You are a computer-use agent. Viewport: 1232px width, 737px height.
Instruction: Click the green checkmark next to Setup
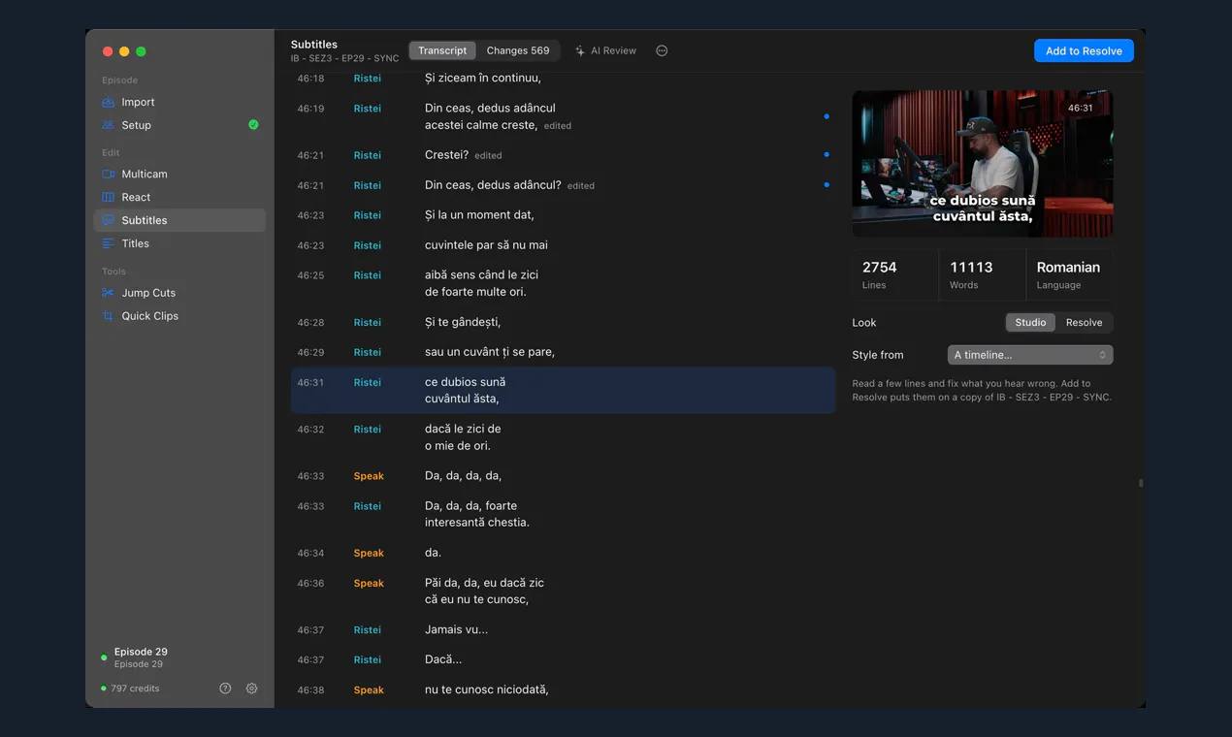253,125
